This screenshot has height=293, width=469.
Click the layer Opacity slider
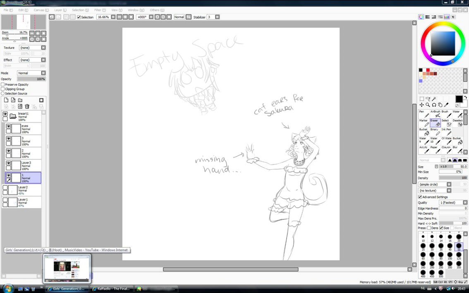click(x=31, y=79)
